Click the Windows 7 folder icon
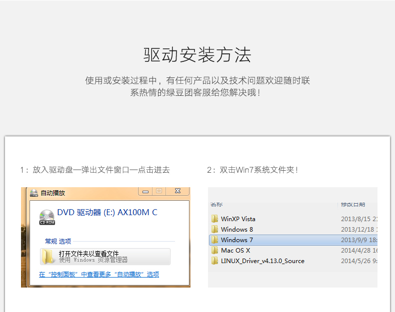395x312 pixels. point(214,240)
